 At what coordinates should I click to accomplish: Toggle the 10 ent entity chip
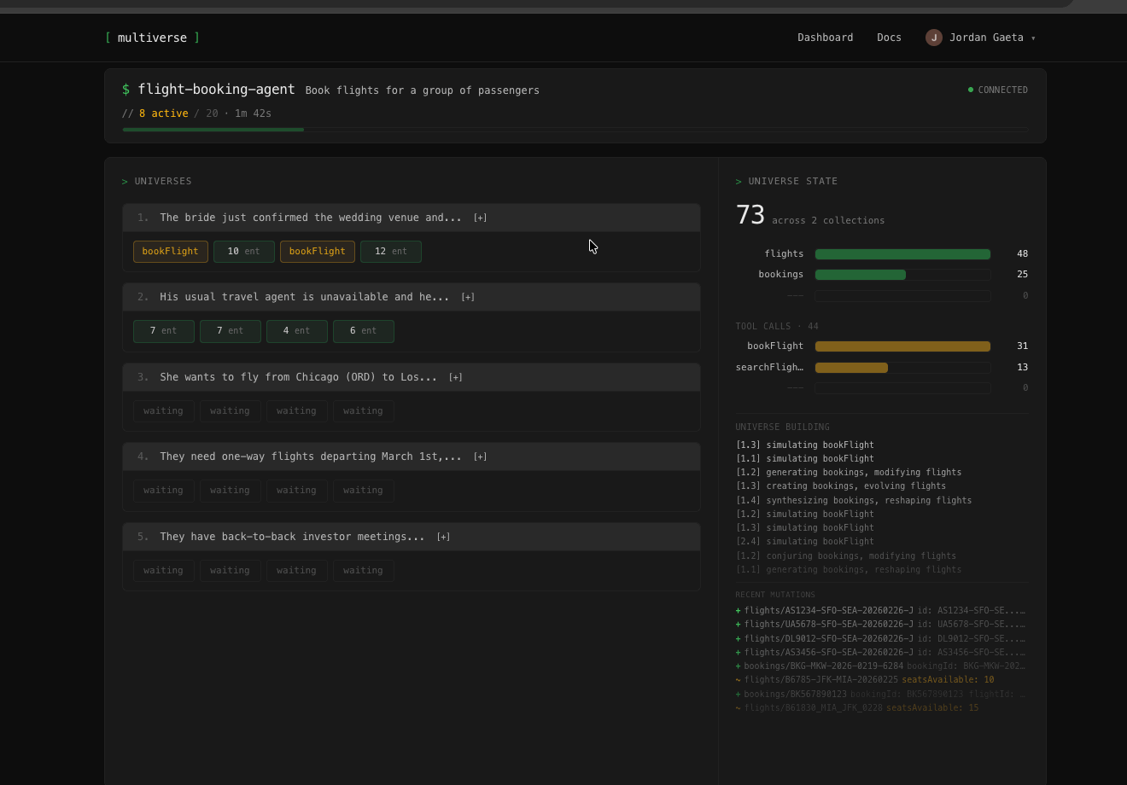[243, 251]
